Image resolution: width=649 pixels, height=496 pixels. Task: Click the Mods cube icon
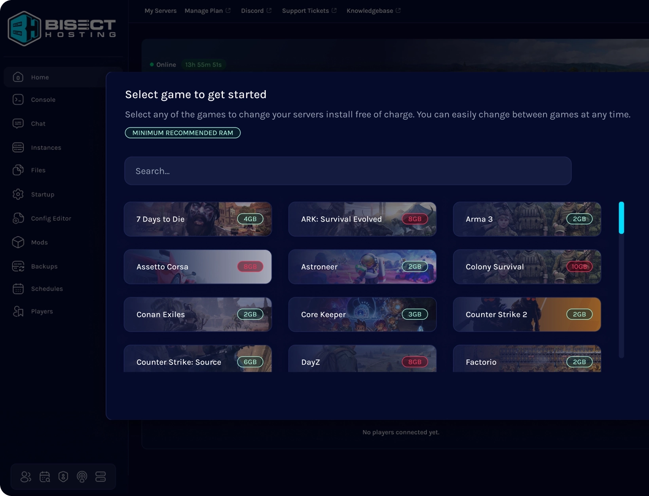pos(18,242)
